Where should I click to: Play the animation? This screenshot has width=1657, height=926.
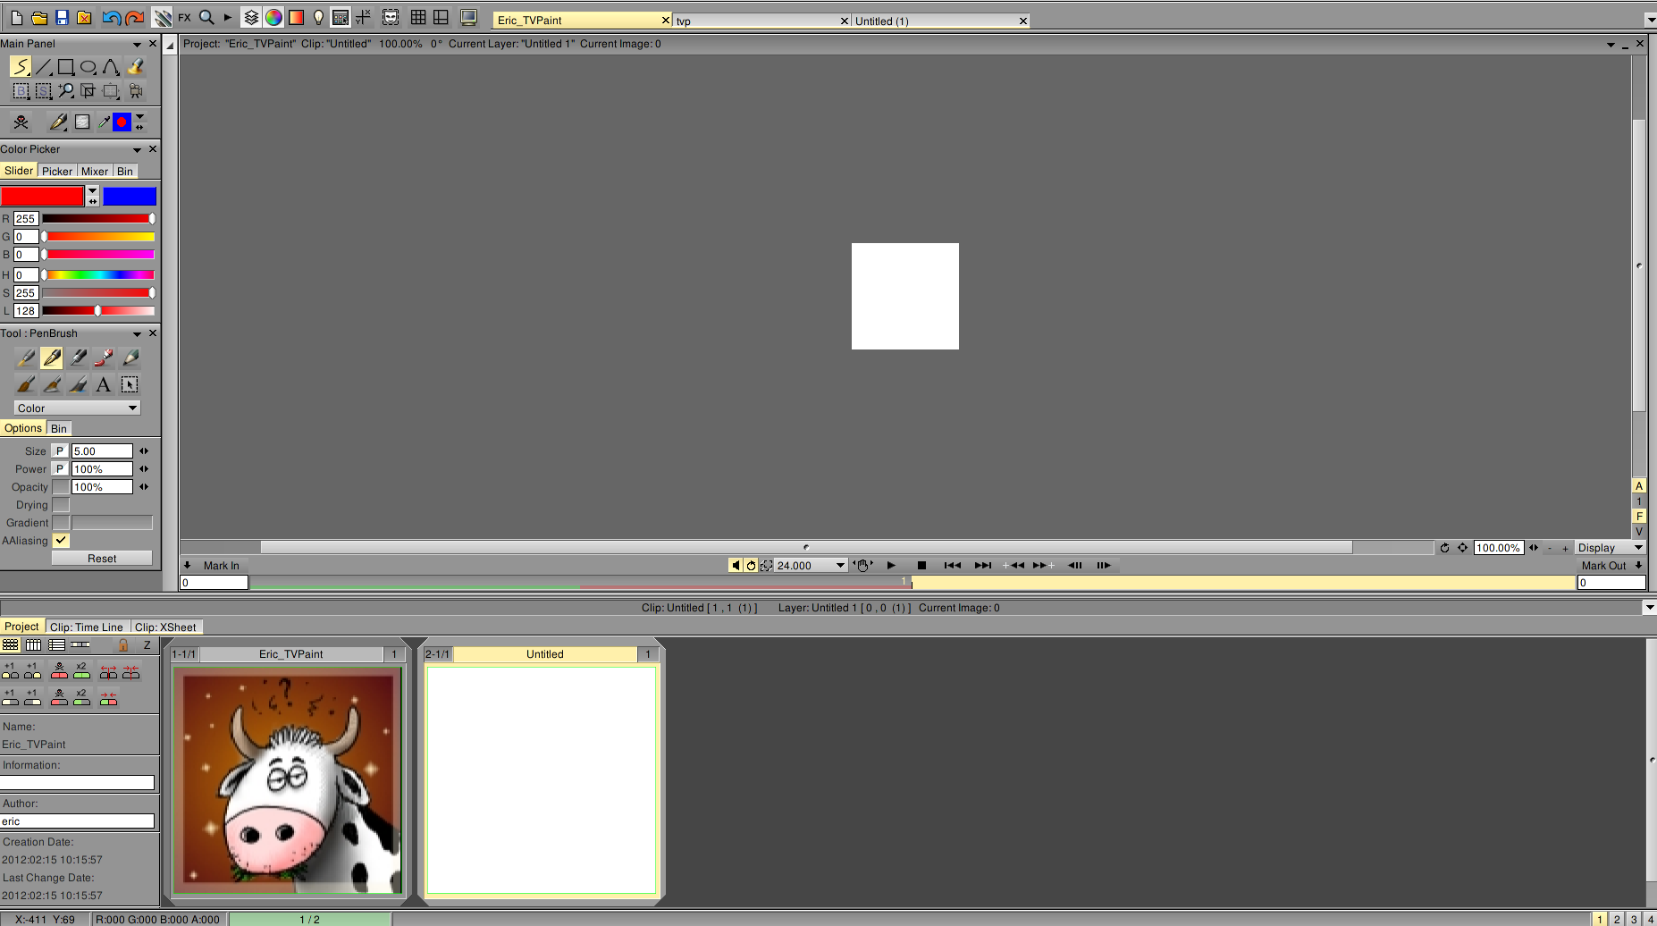(891, 565)
